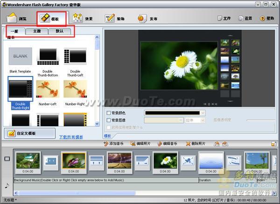Select the 主题 (Theme) template tab

[x=37, y=31]
